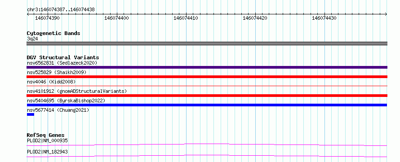Select the magenta PLOD2|NM_182943 intron line
The image size is (400, 162).
(207, 156)
